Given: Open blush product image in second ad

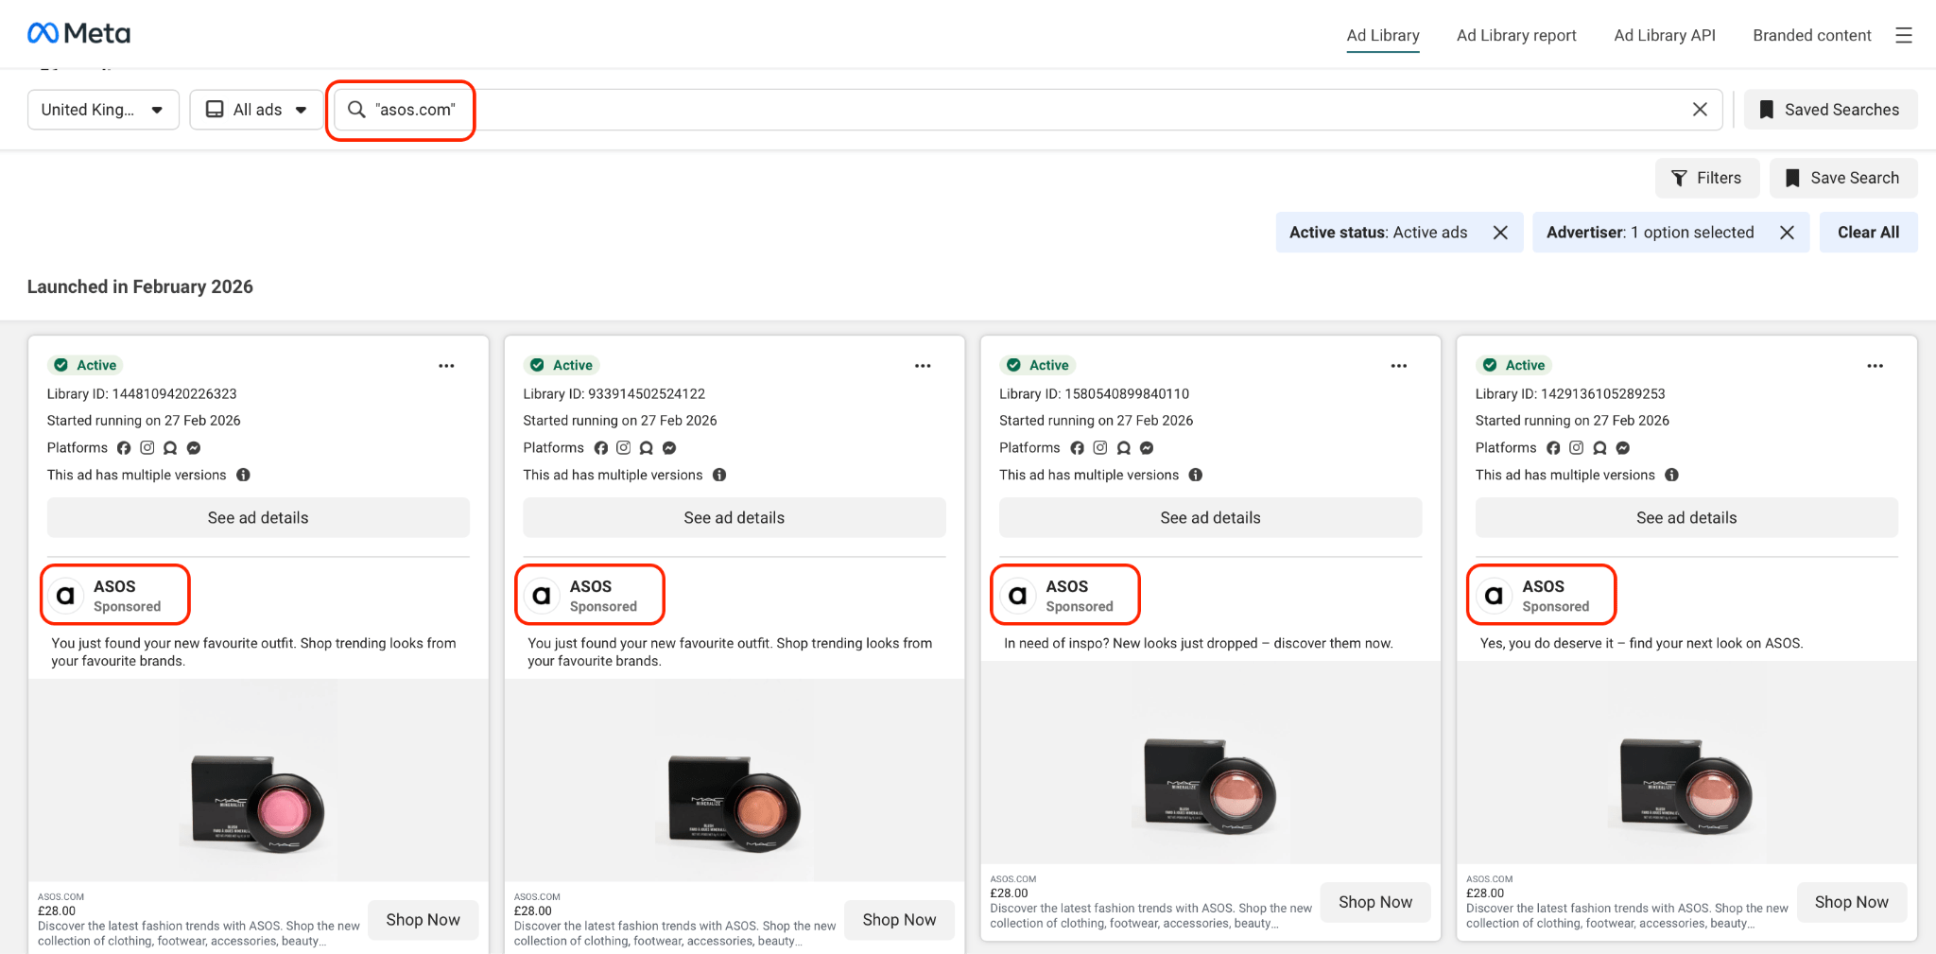Looking at the screenshot, I should [735, 780].
